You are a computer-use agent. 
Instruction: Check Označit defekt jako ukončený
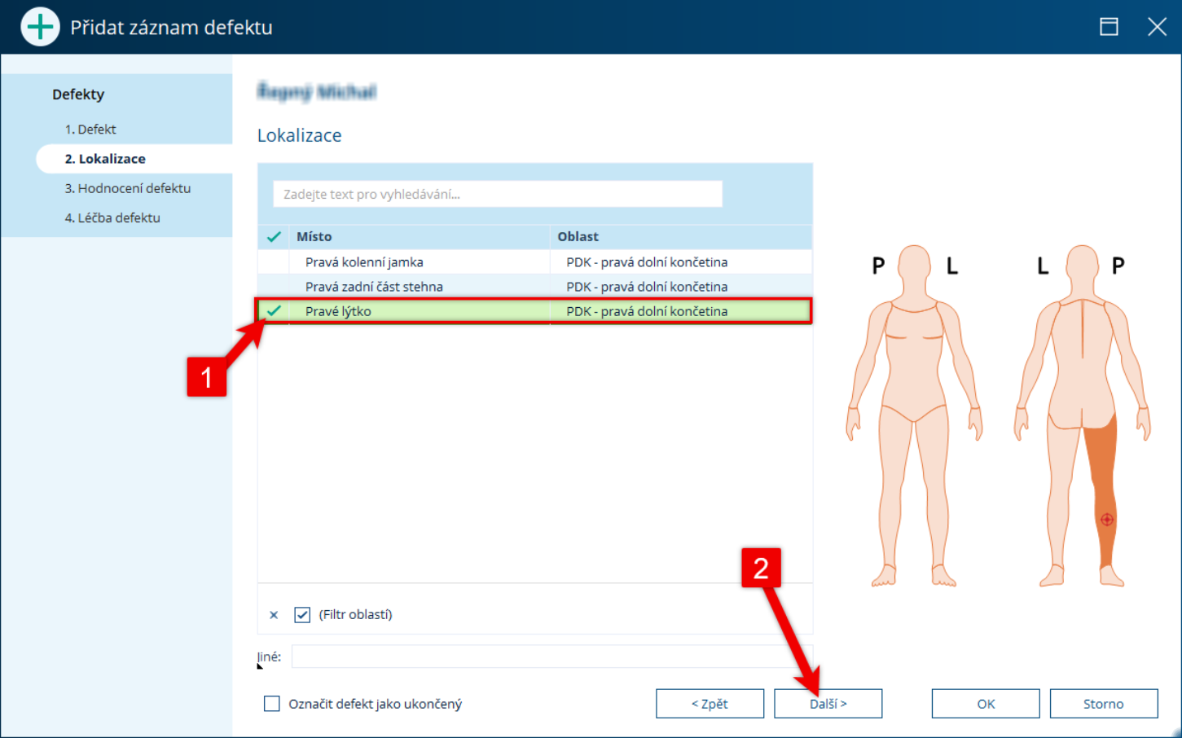272,704
